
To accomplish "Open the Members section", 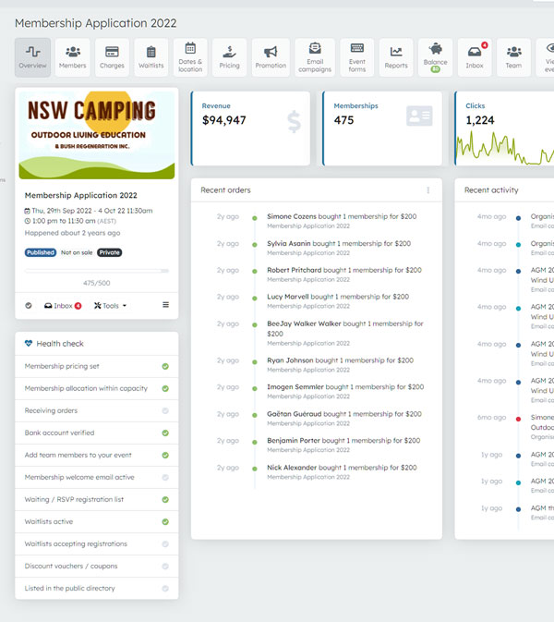I will [x=73, y=57].
